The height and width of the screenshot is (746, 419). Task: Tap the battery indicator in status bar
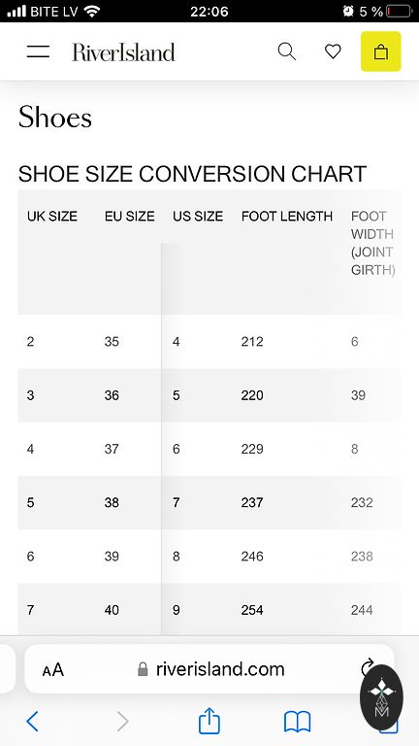398,12
